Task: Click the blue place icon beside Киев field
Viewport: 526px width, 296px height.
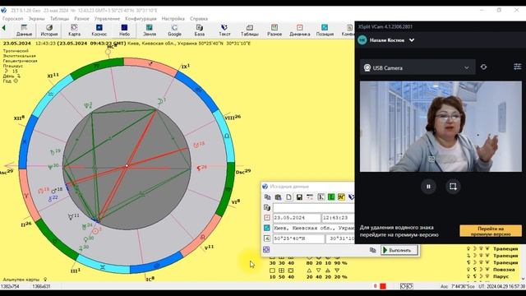Action: pyautogui.click(x=267, y=229)
